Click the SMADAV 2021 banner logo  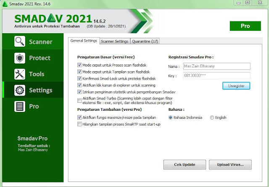tap(53, 19)
